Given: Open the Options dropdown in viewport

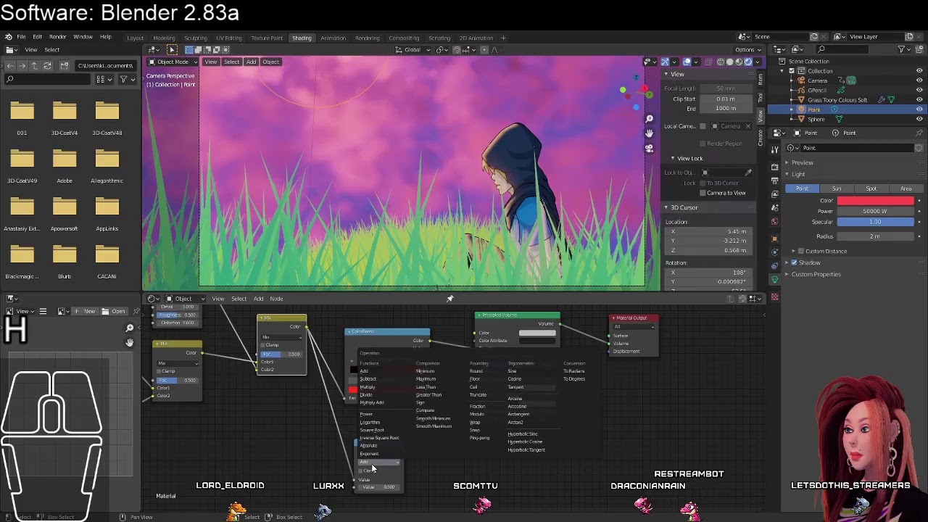Looking at the screenshot, I should pyautogui.click(x=747, y=49).
